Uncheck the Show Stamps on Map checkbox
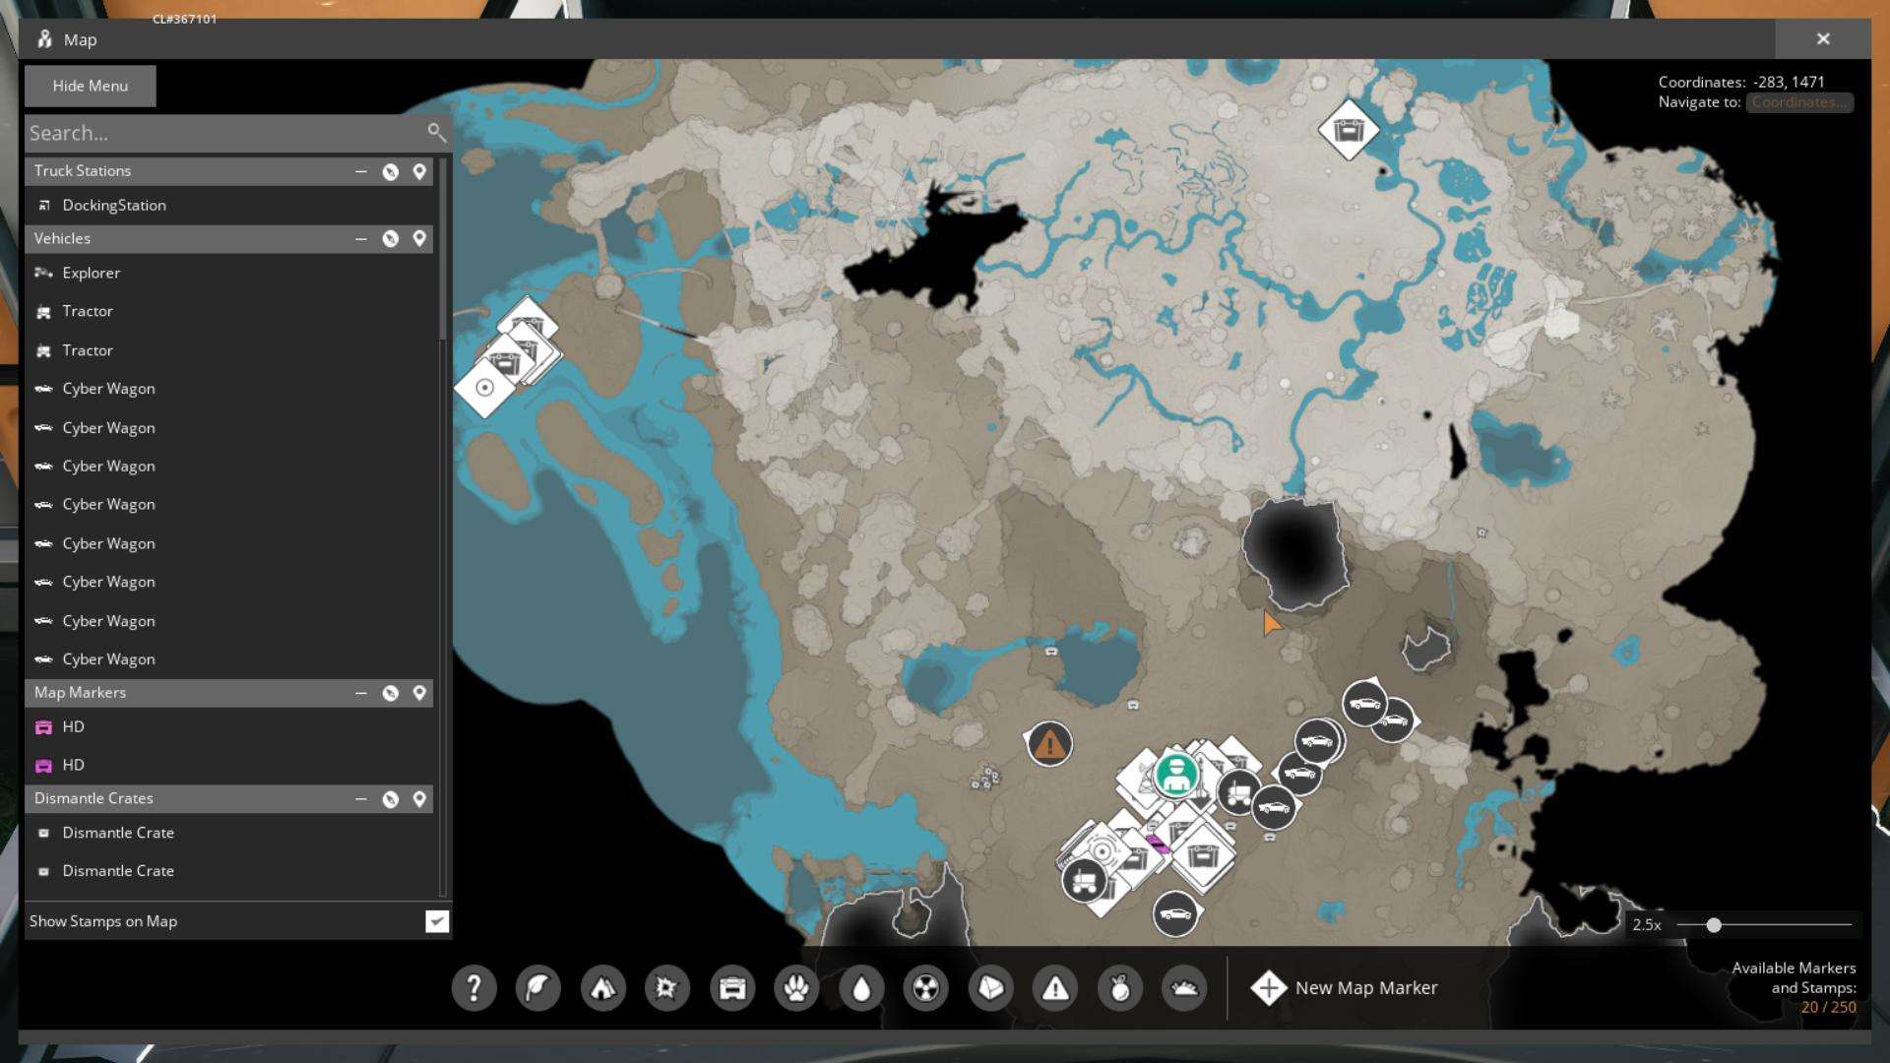Image resolution: width=1890 pixels, height=1063 pixels. coord(437,921)
